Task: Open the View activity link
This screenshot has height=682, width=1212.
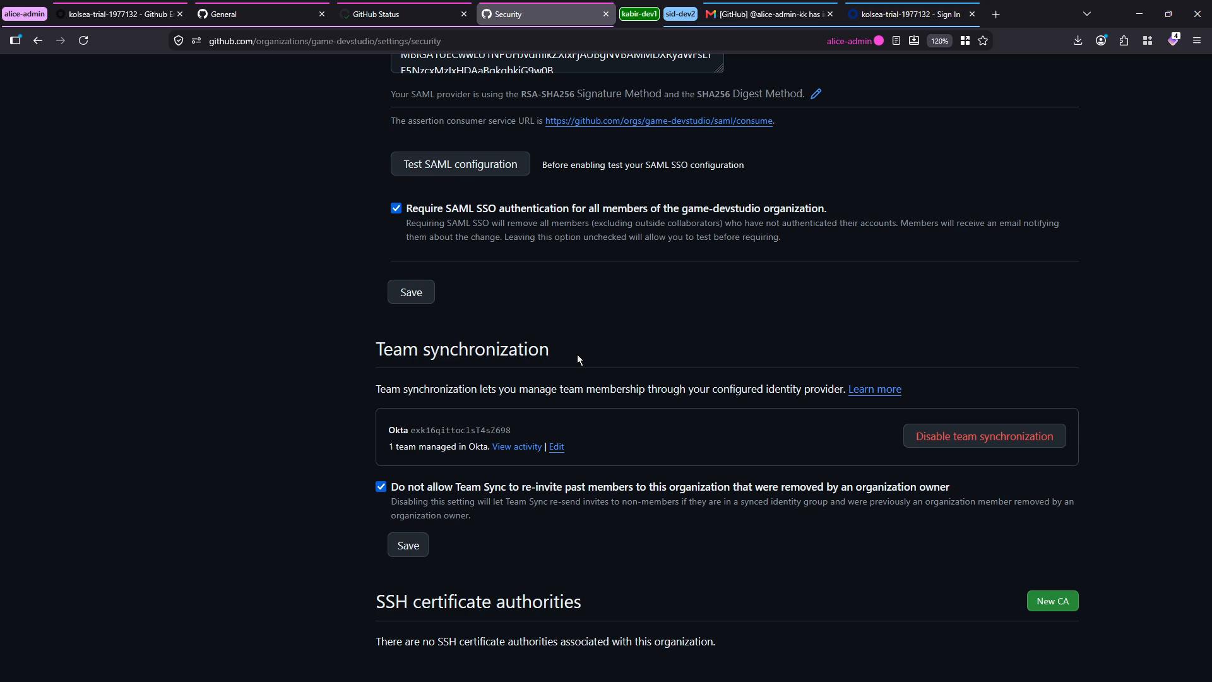Action: pos(516,446)
